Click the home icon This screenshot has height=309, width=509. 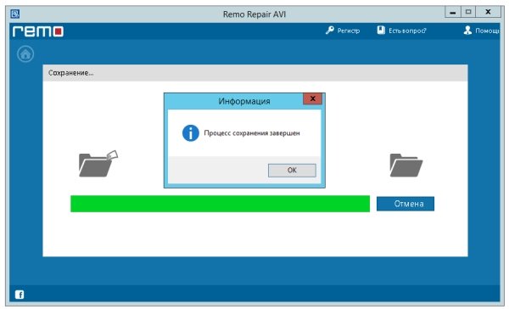coord(25,54)
